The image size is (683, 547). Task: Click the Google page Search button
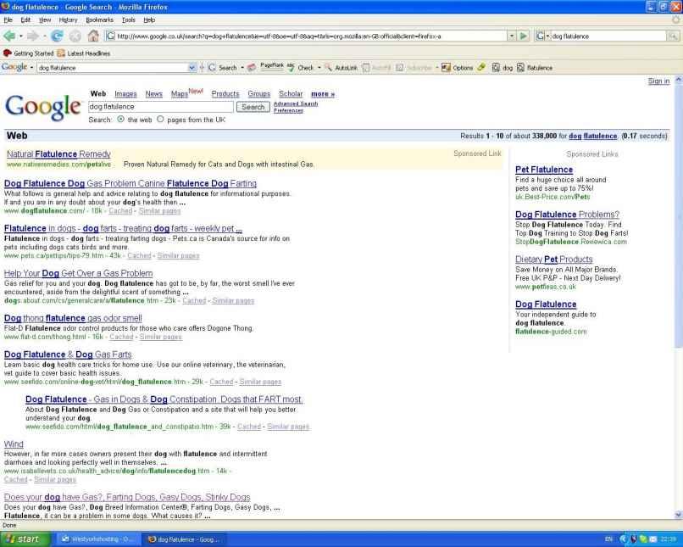[x=253, y=108]
